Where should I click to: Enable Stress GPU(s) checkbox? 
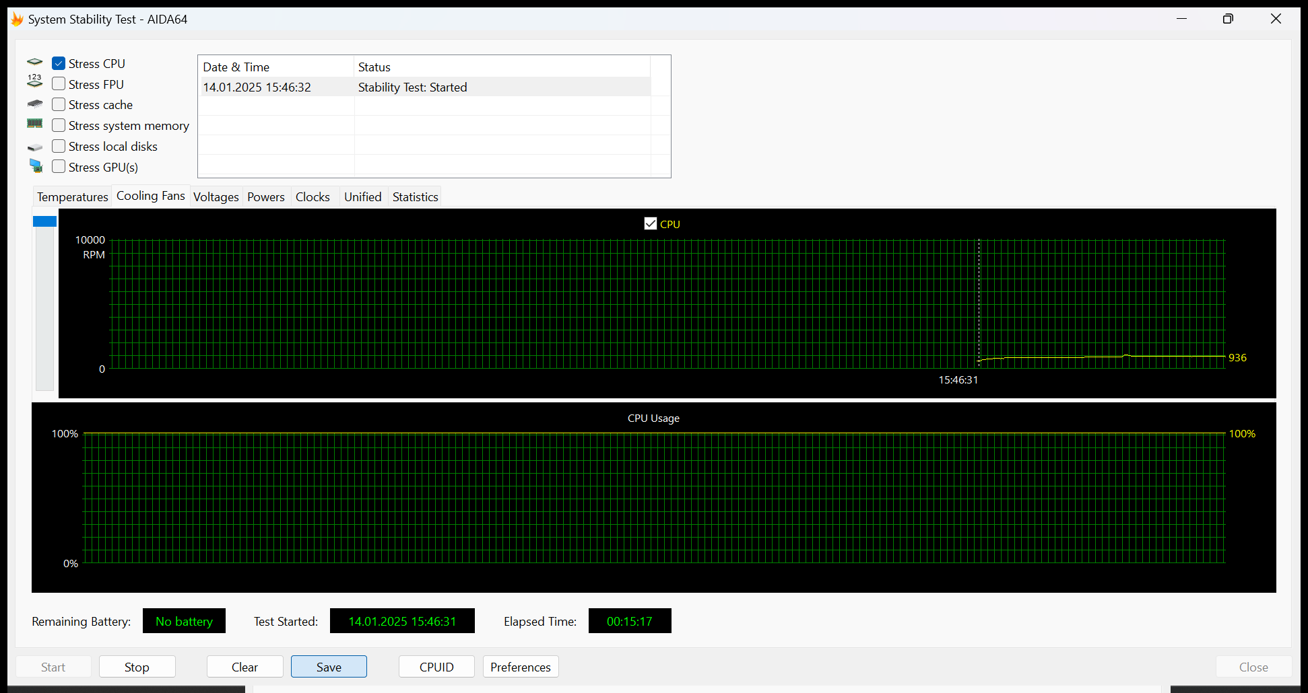(59, 166)
